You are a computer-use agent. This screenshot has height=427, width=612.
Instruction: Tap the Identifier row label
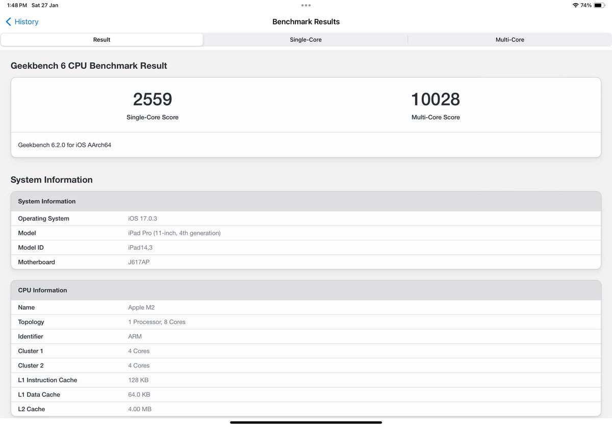(31, 337)
